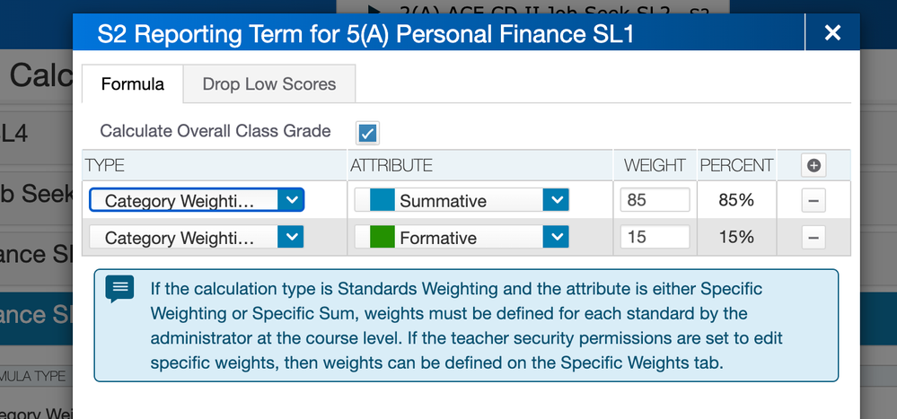Image resolution: width=897 pixels, height=419 pixels.
Task: Click the ATTRIBUTE column header
Action: (391, 165)
